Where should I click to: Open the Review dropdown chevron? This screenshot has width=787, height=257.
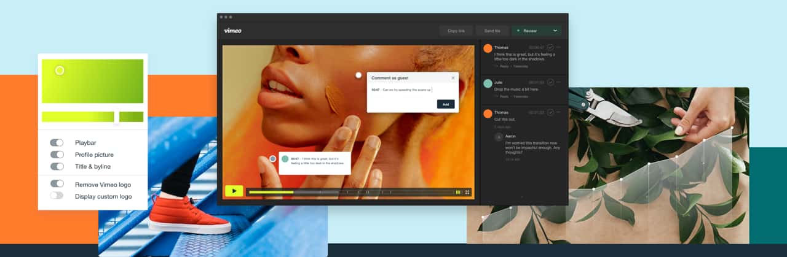point(555,30)
